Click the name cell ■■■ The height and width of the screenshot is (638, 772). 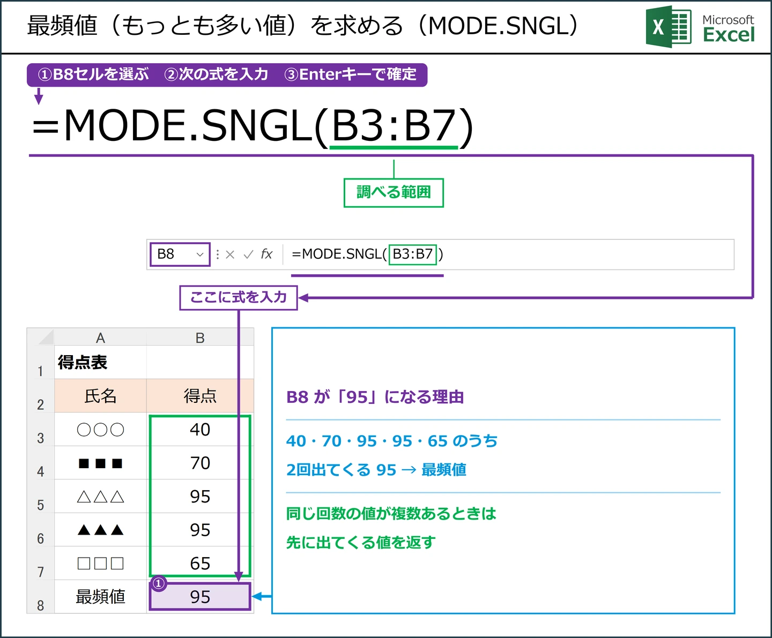tap(100, 463)
